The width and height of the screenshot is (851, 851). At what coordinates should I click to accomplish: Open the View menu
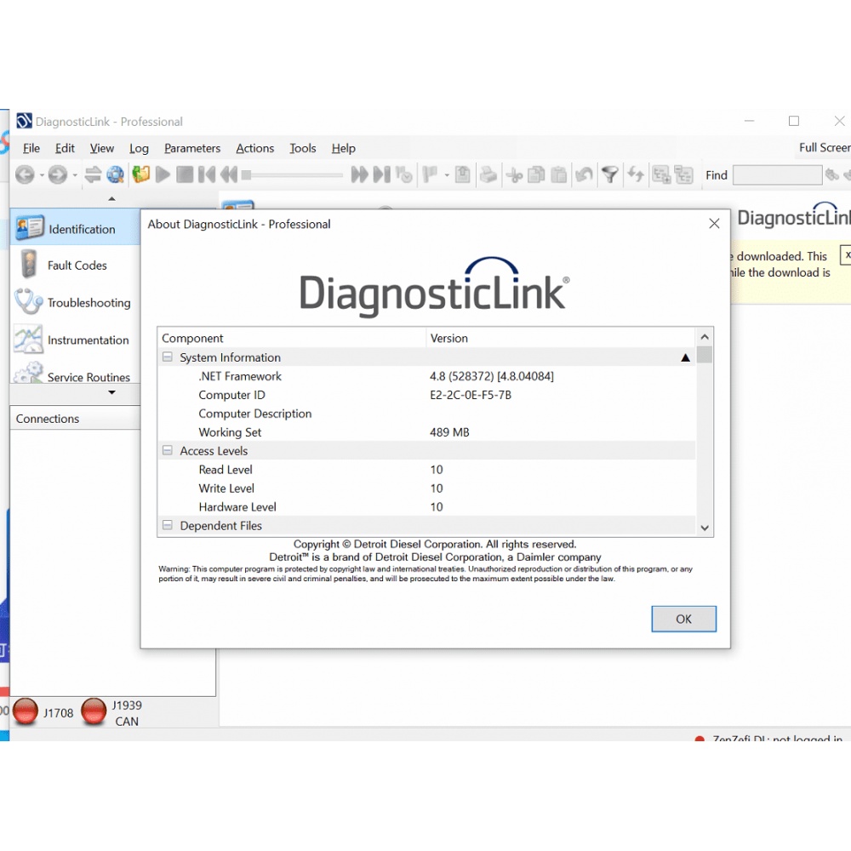102,148
